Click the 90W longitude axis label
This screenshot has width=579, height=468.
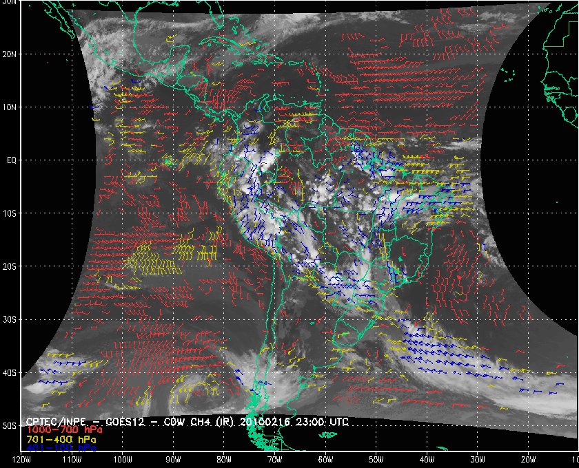(x=173, y=460)
